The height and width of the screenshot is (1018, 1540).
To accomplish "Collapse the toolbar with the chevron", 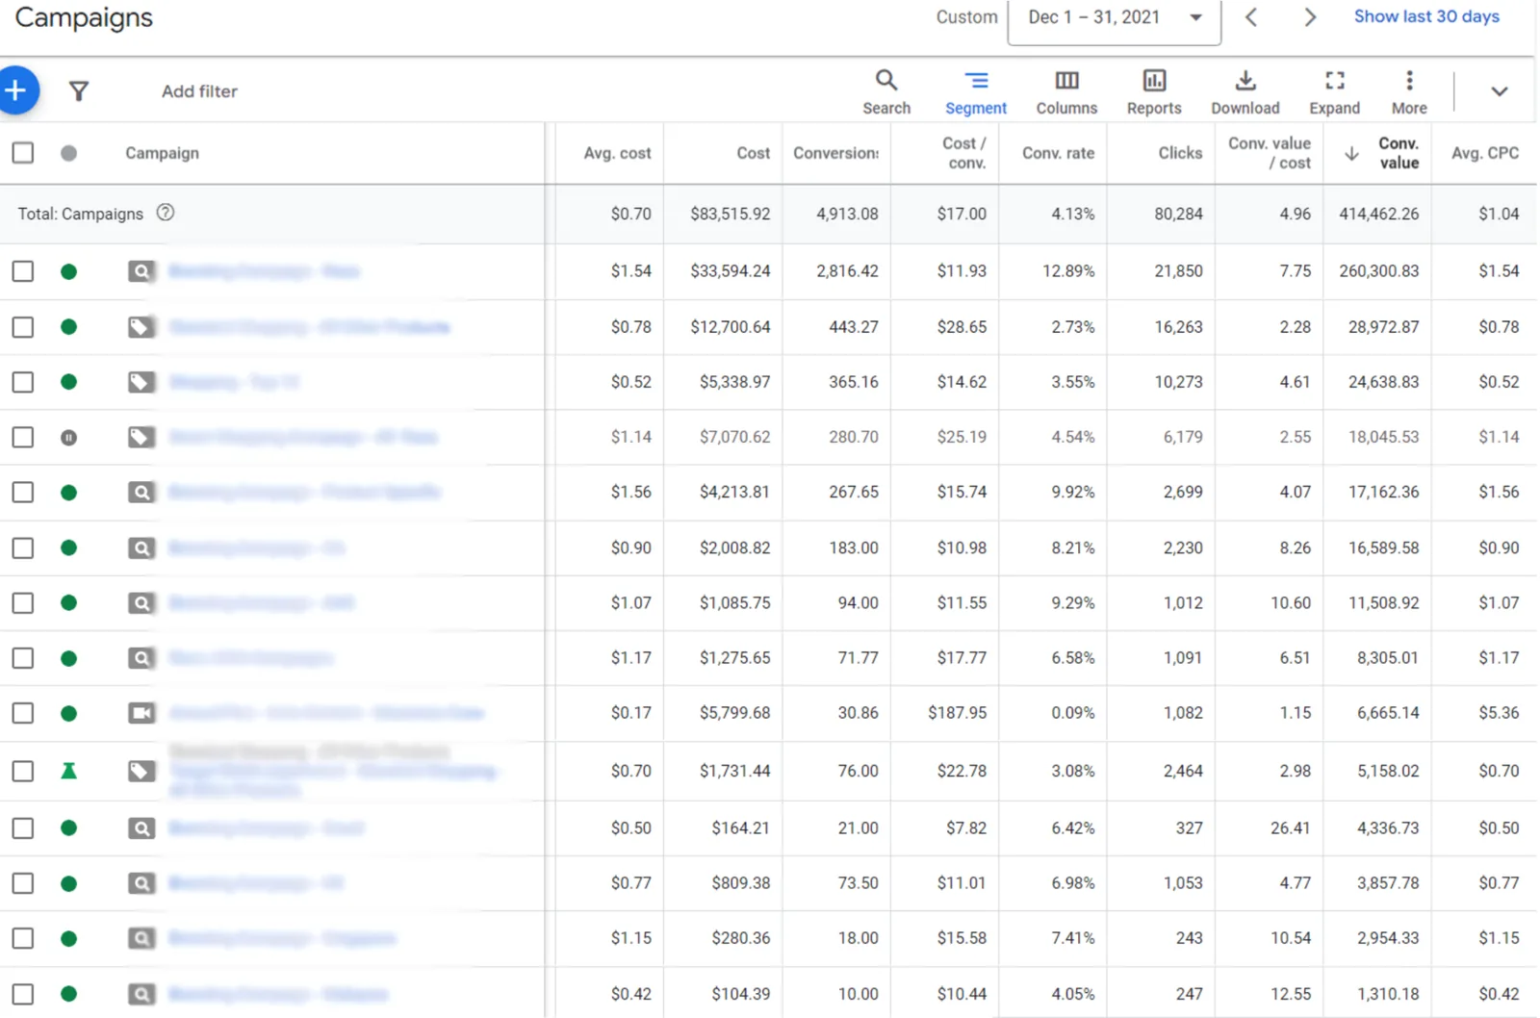I will click(1499, 91).
